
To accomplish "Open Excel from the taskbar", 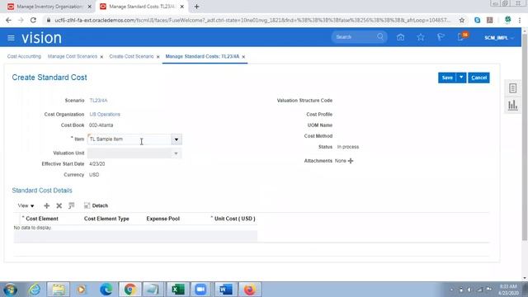I will coord(177,290).
